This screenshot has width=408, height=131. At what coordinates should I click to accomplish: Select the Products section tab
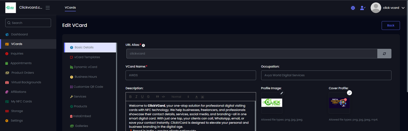coord(90,106)
